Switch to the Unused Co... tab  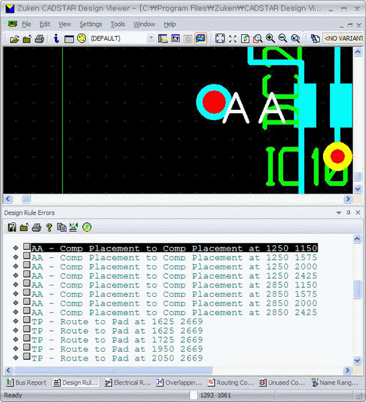tap(282, 383)
